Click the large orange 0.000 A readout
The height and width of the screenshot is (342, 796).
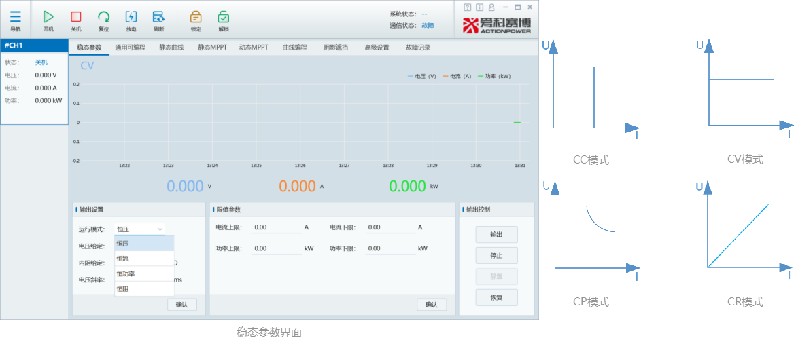tap(298, 186)
